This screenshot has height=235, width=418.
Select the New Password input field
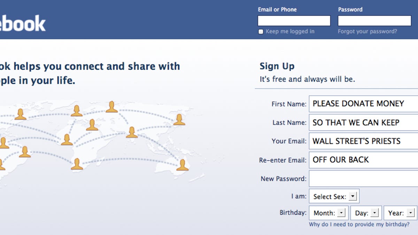[363, 179]
